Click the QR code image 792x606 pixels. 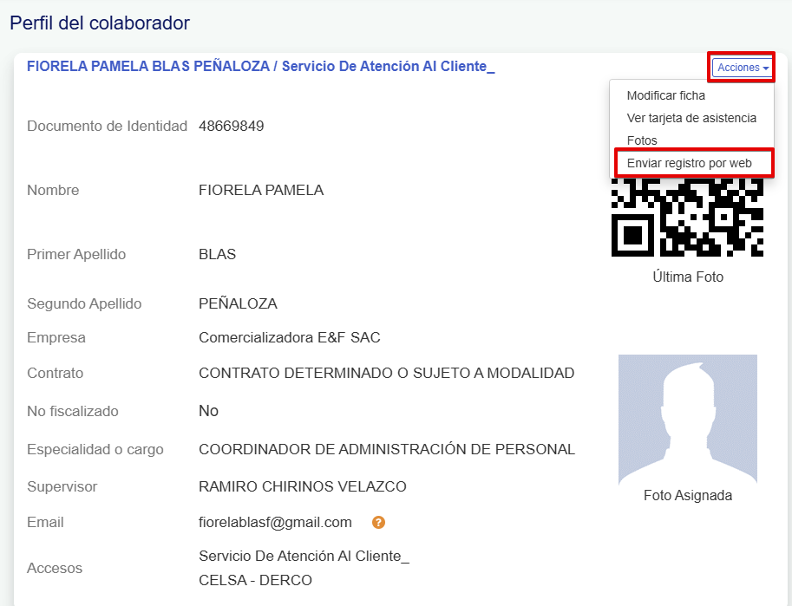point(687,217)
